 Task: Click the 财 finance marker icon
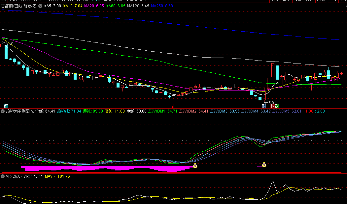click(x=264, y=106)
